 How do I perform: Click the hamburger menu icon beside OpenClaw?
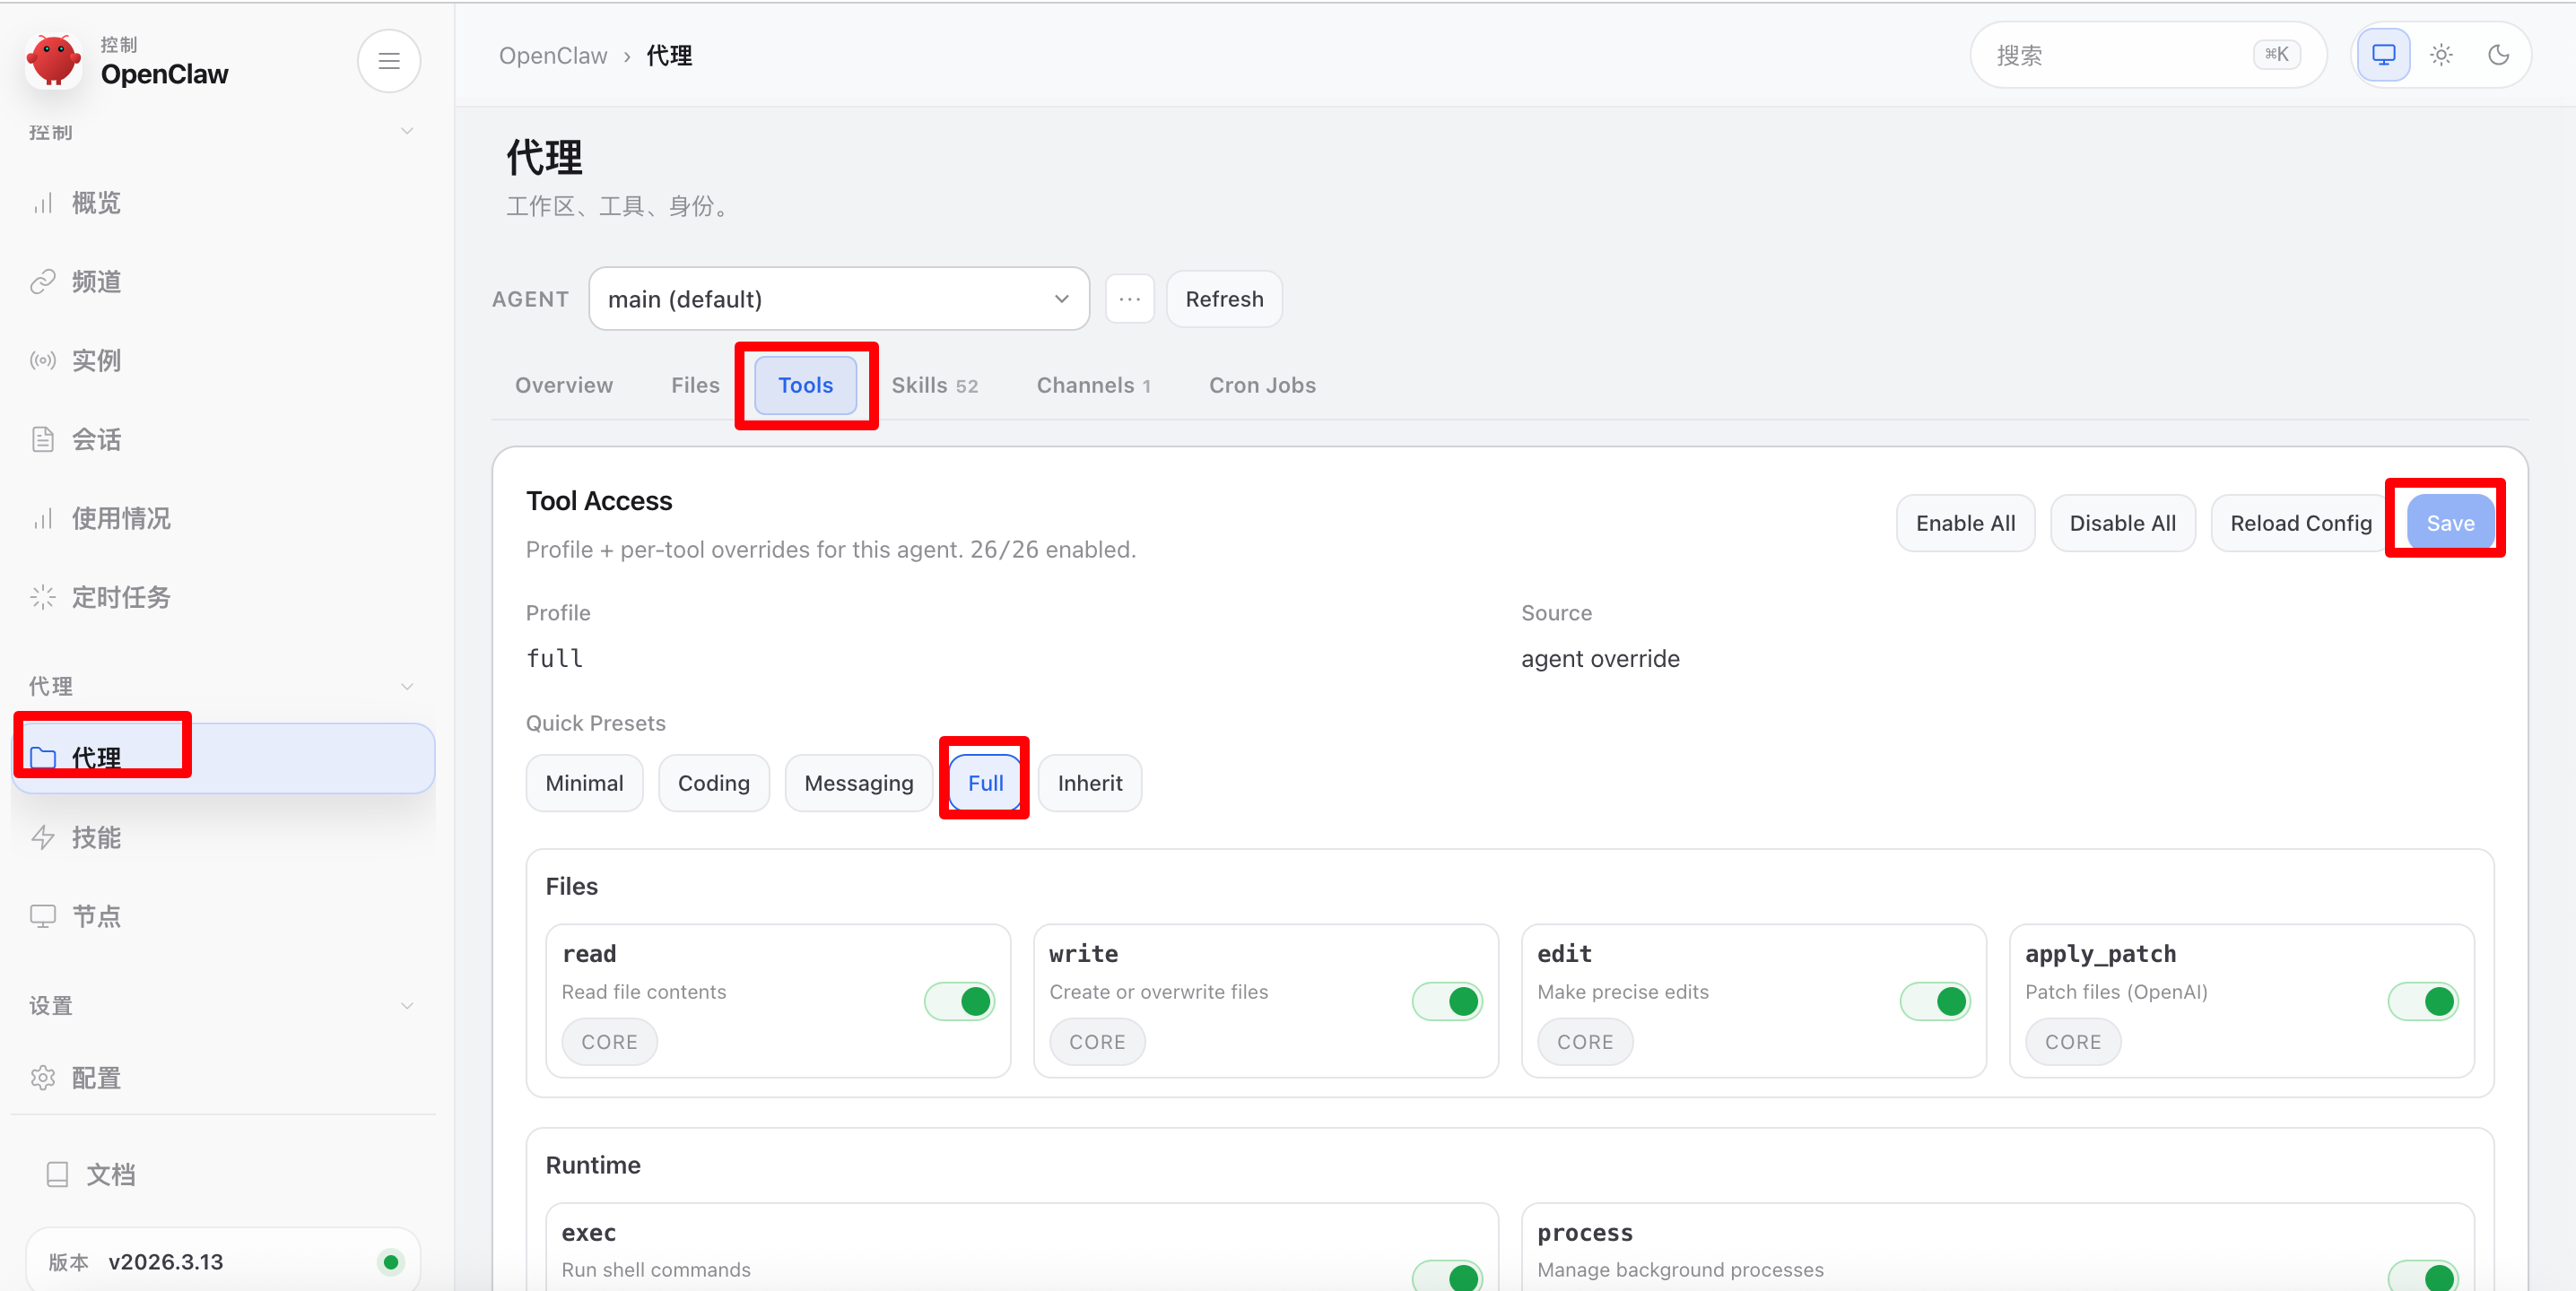[x=389, y=61]
